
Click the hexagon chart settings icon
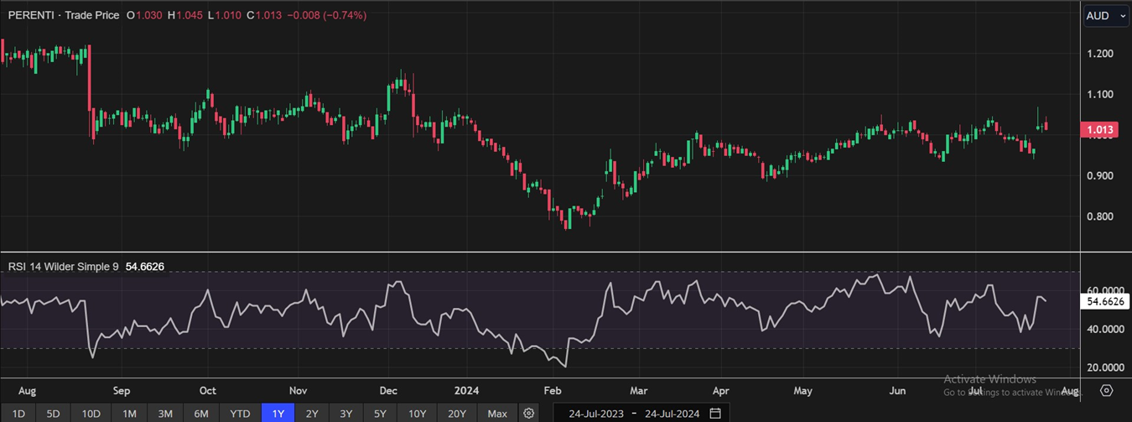tap(1106, 391)
